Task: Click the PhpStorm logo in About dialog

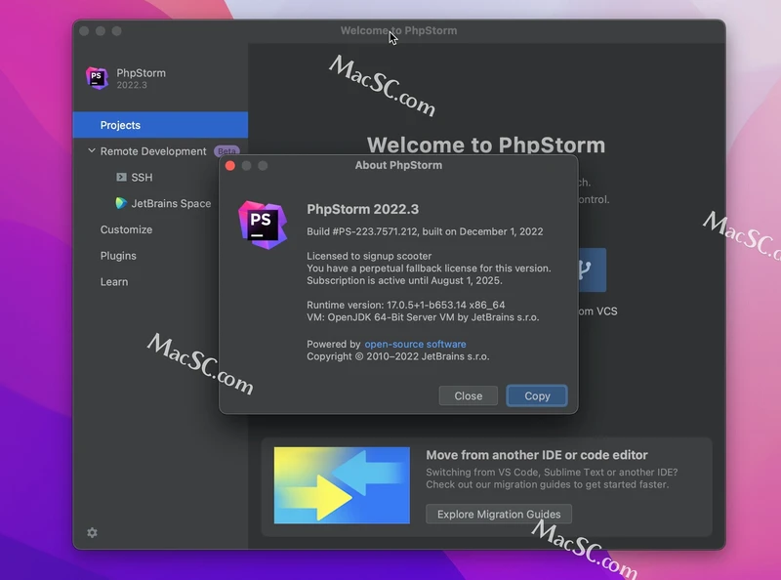Action: 263,222
